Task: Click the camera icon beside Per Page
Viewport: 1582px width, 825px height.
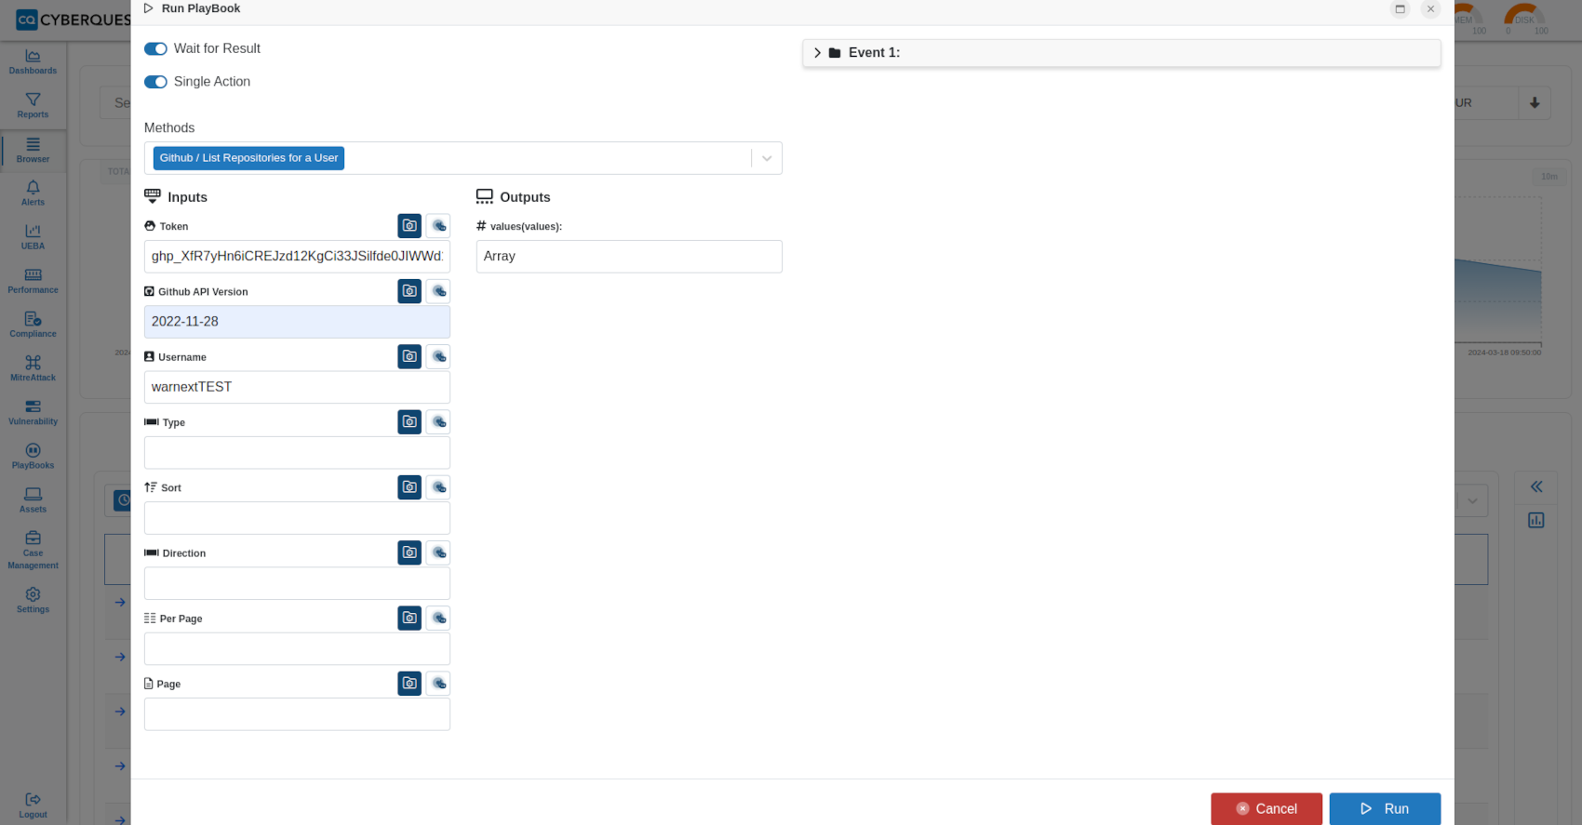Action: [x=409, y=618]
